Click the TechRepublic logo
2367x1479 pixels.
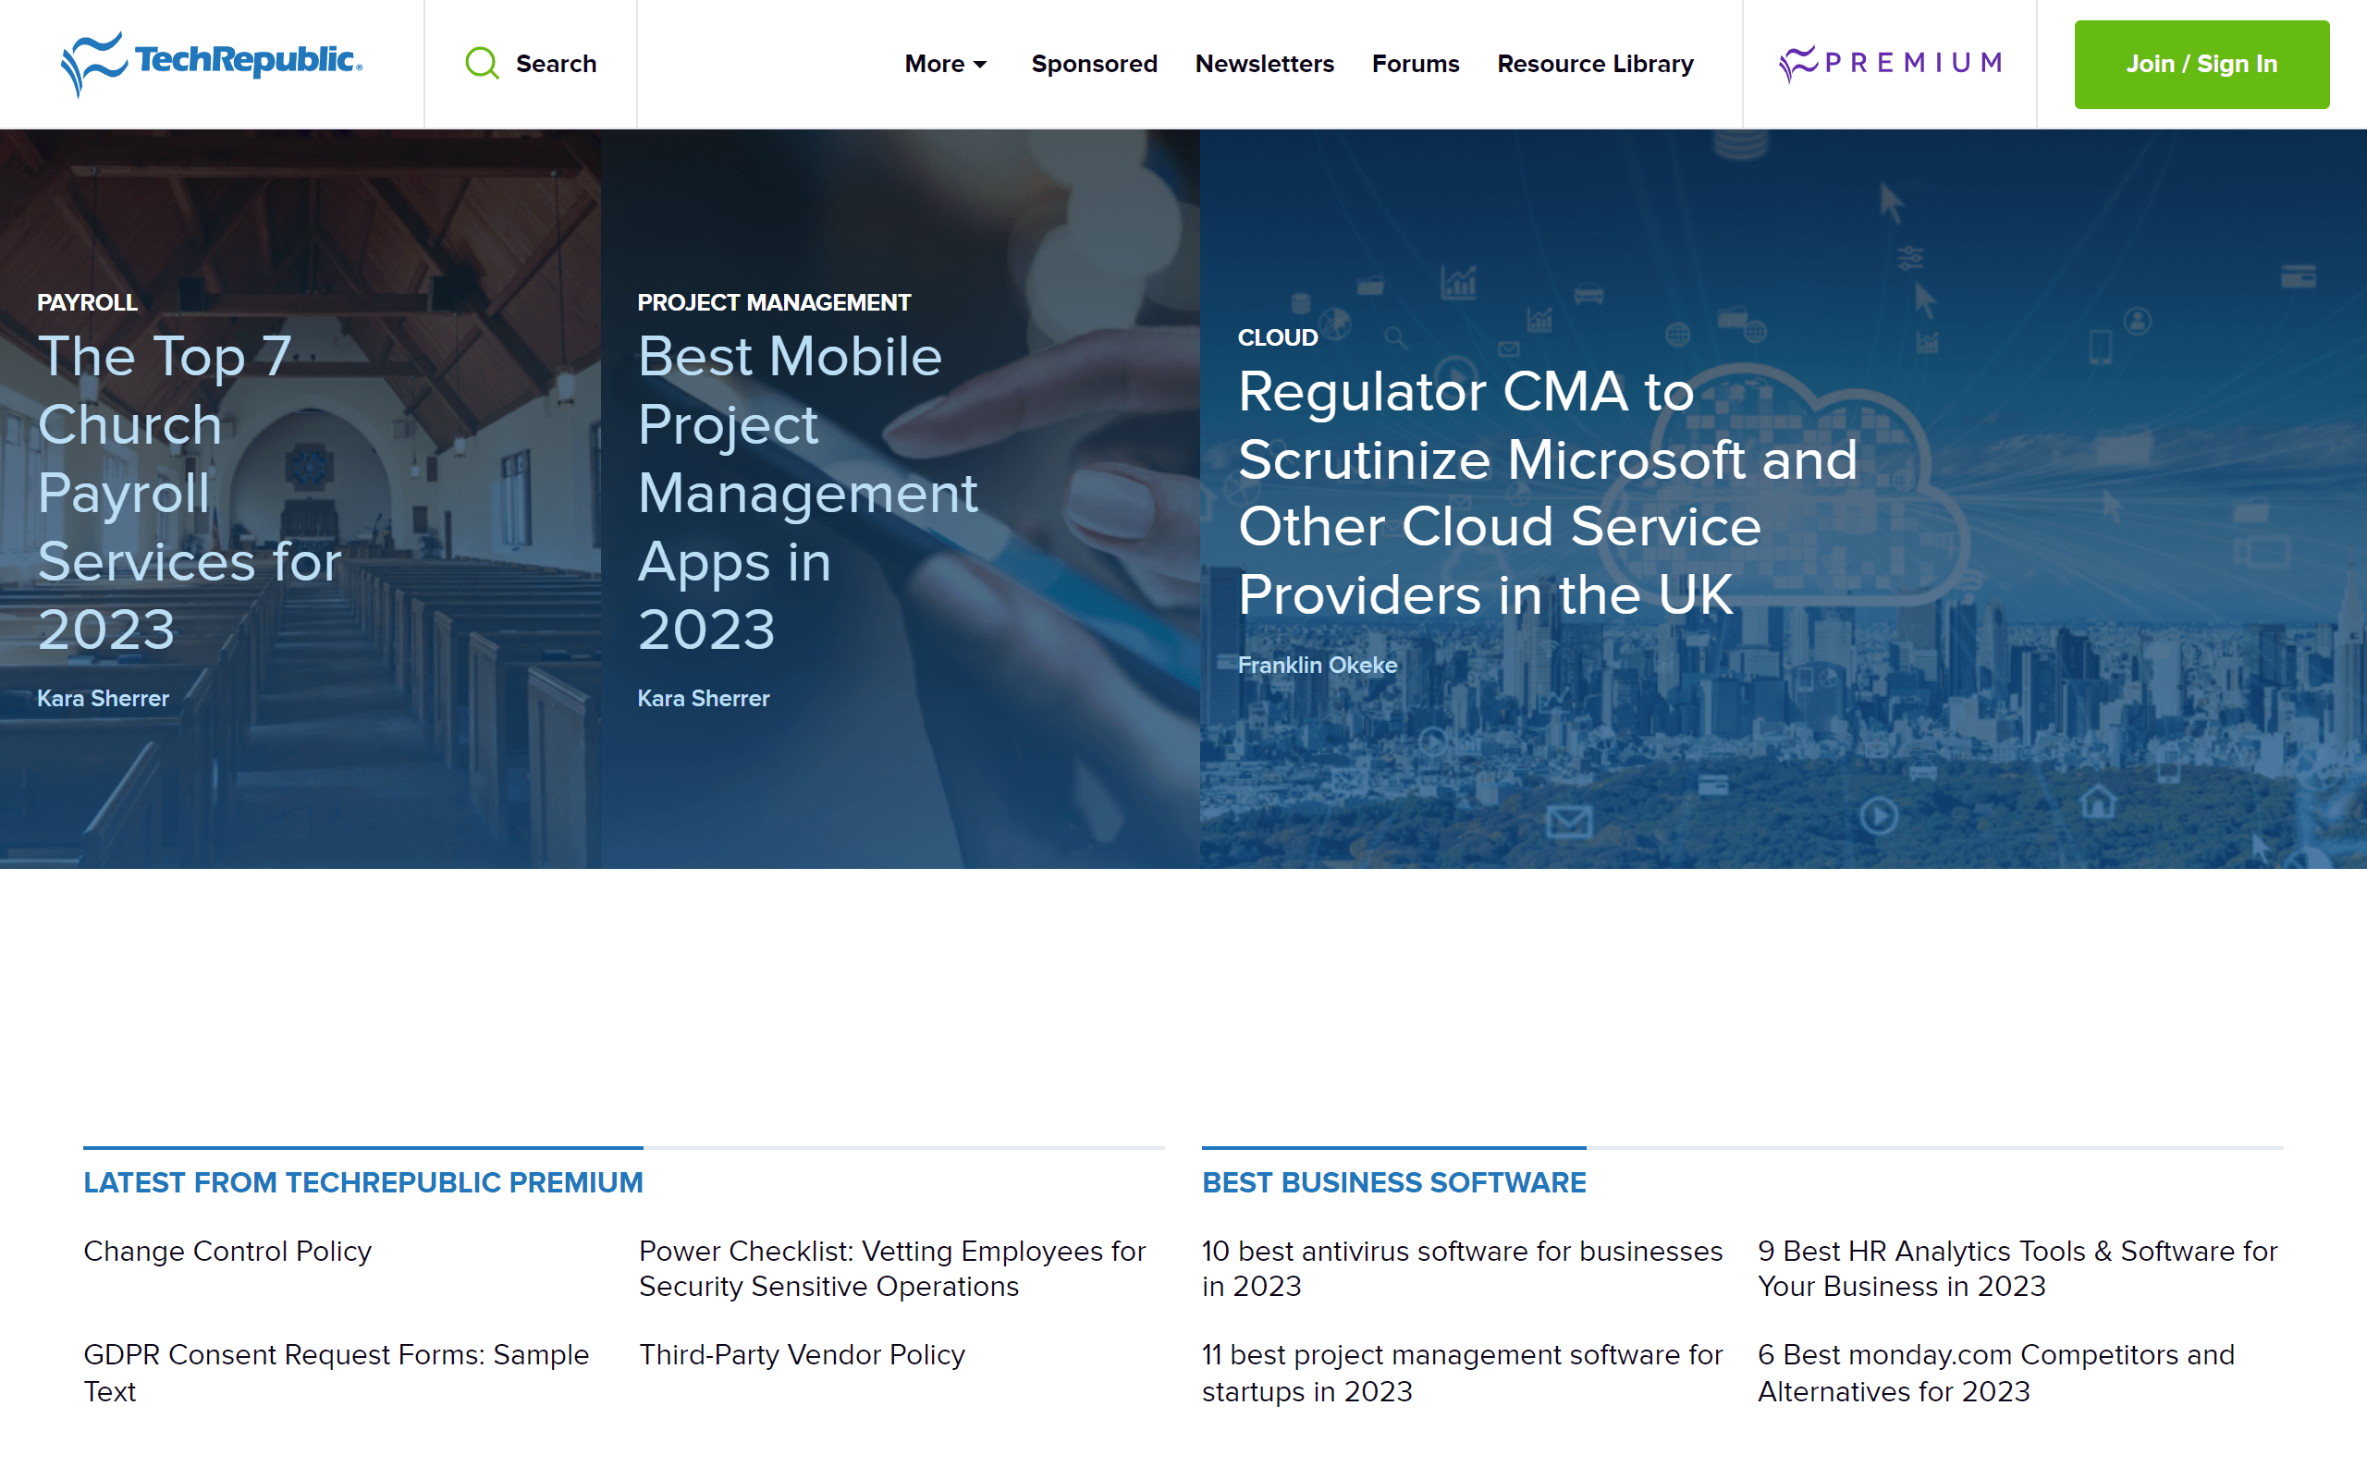tap(211, 63)
